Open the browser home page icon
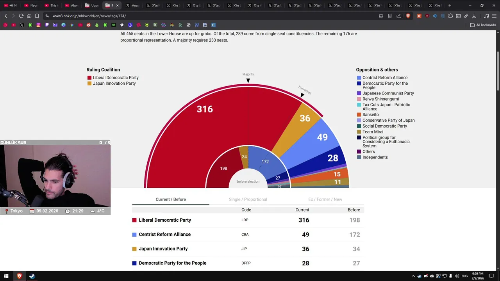 29,16
